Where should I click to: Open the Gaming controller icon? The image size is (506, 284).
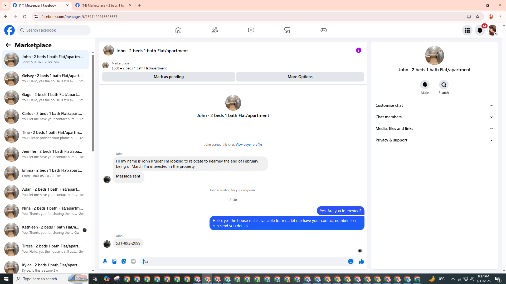(324, 30)
